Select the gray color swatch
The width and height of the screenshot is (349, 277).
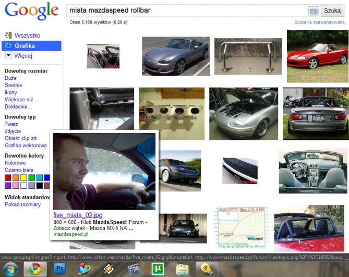[x=32, y=186]
